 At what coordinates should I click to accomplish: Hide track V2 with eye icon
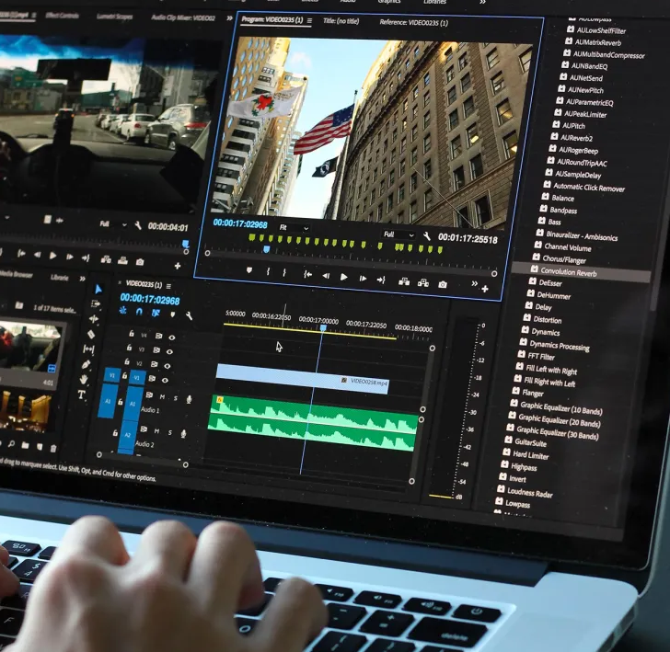[x=167, y=366]
